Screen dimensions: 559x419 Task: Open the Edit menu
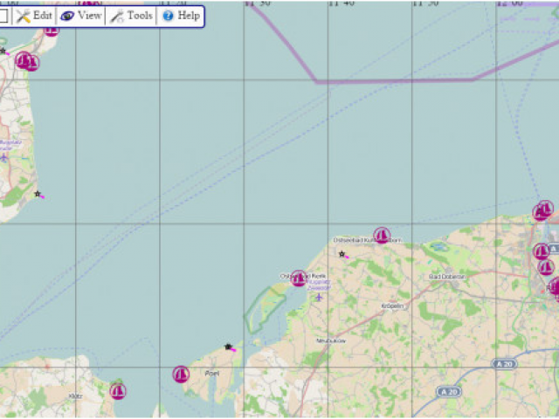(x=34, y=16)
